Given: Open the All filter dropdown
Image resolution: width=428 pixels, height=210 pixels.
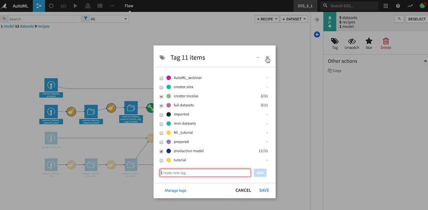Looking at the screenshot, I should (x=109, y=19).
